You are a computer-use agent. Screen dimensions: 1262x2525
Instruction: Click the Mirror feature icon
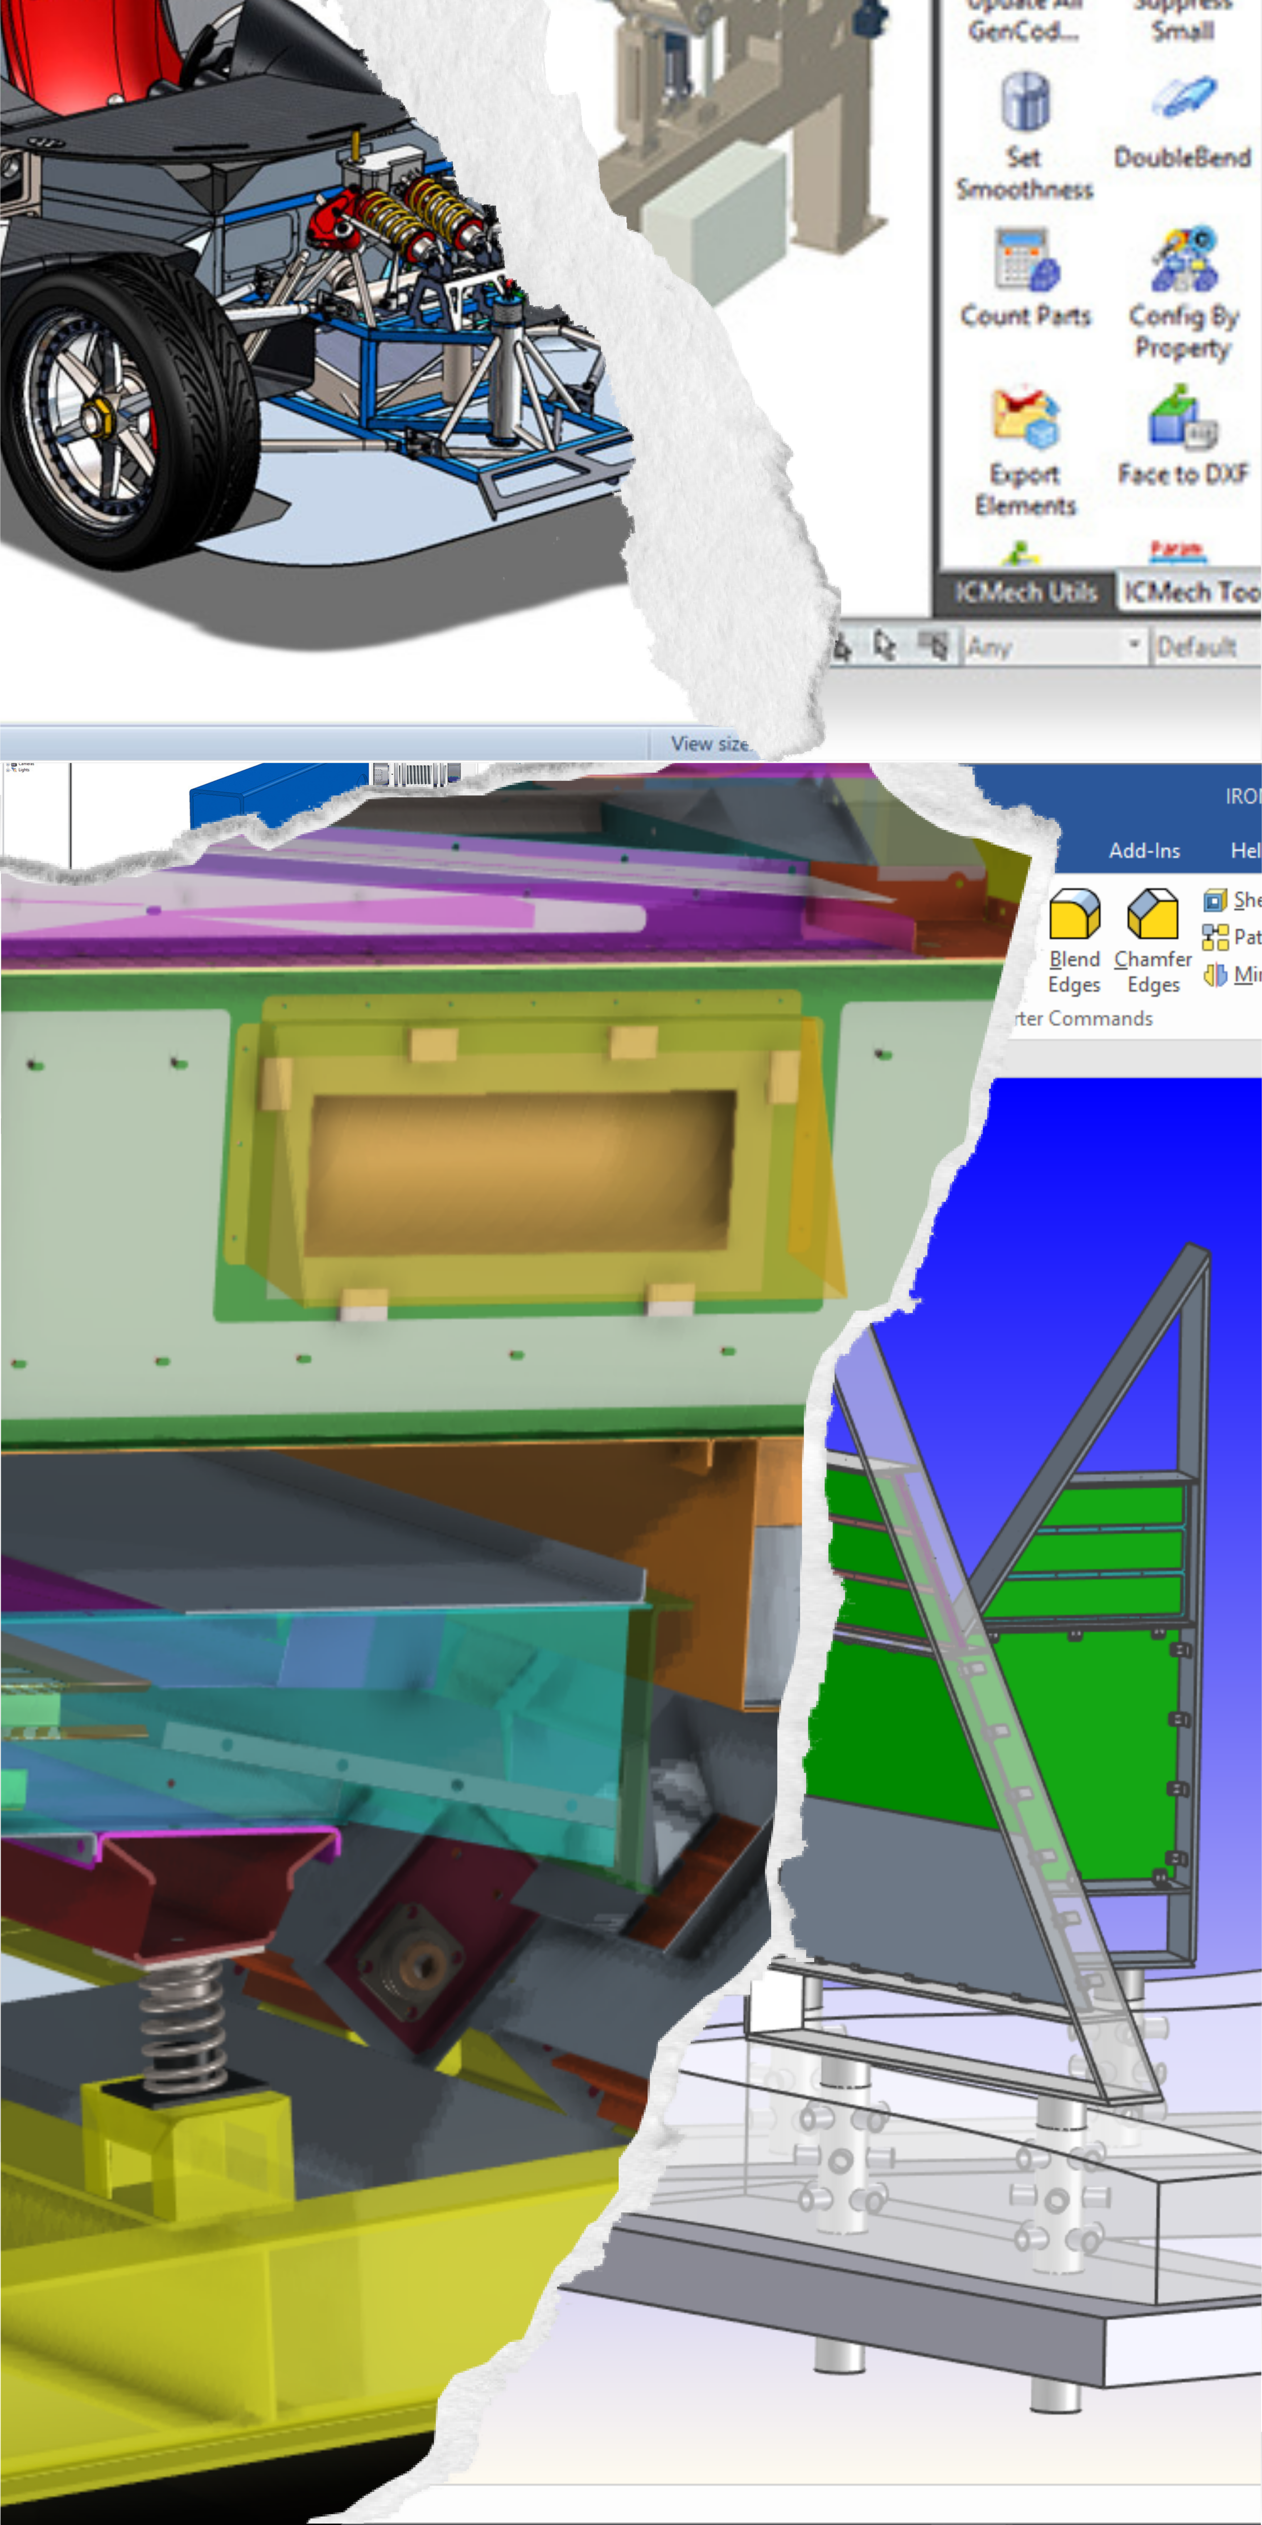tap(1215, 974)
